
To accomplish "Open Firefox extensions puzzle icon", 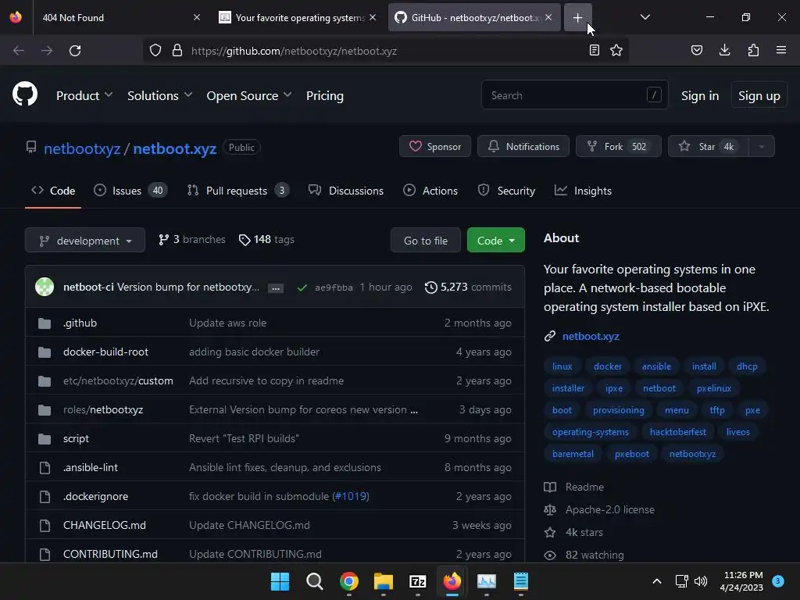I will 753,50.
